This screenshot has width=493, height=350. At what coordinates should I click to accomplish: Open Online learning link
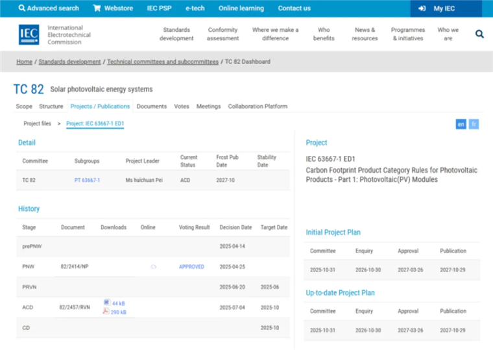(241, 8)
